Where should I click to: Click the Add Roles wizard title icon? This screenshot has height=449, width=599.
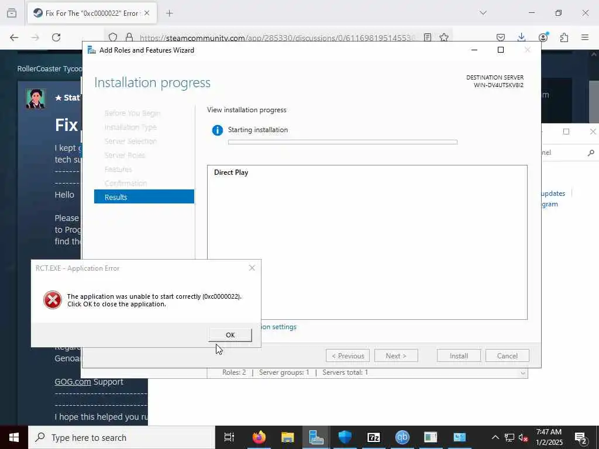click(x=92, y=50)
